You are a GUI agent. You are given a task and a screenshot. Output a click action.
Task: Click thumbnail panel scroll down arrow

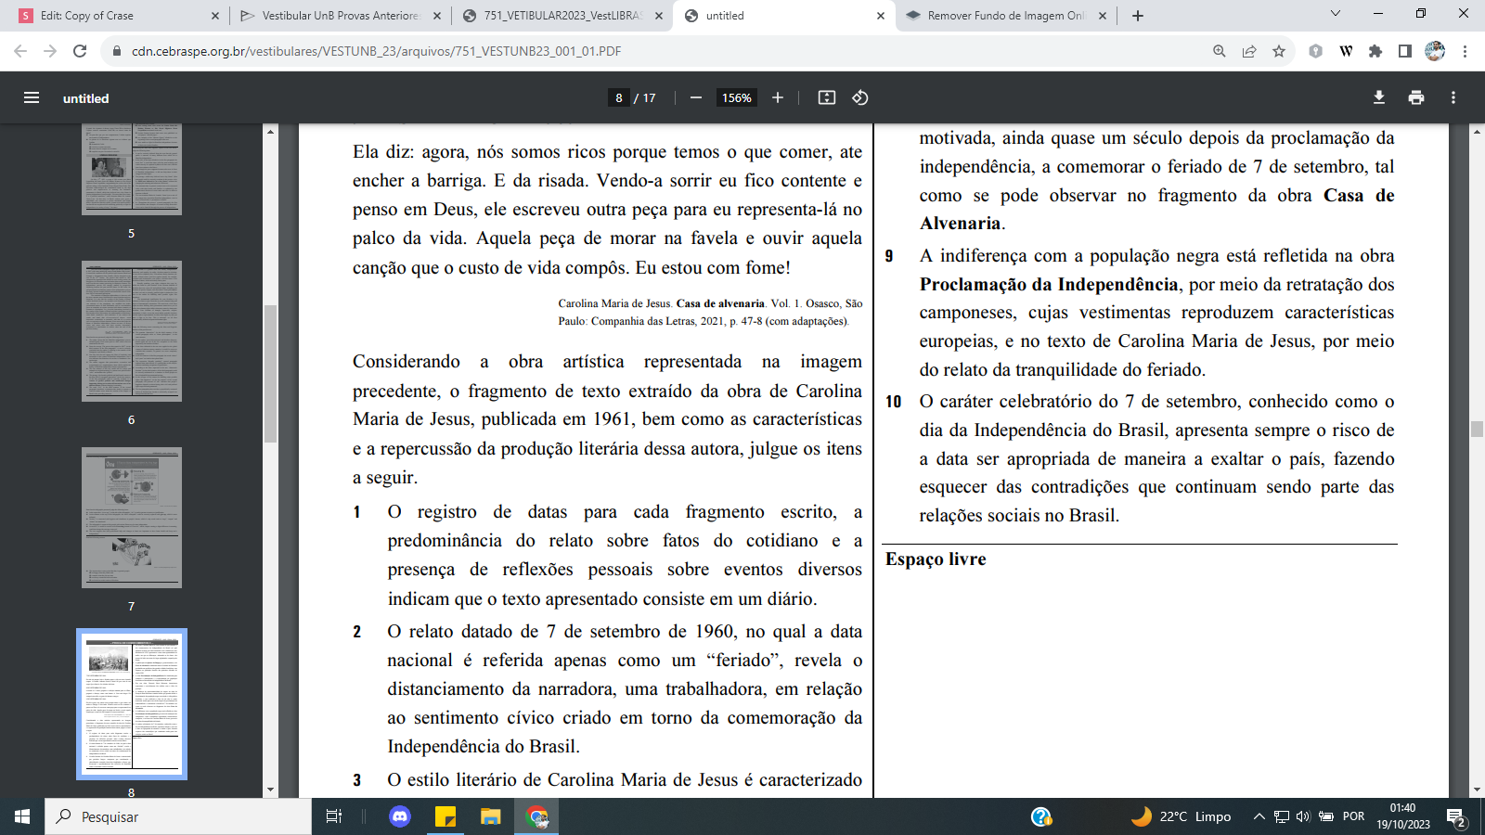(271, 790)
